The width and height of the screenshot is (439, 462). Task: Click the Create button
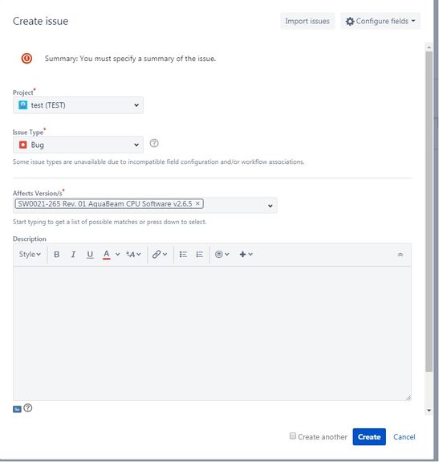click(x=369, y=436)
